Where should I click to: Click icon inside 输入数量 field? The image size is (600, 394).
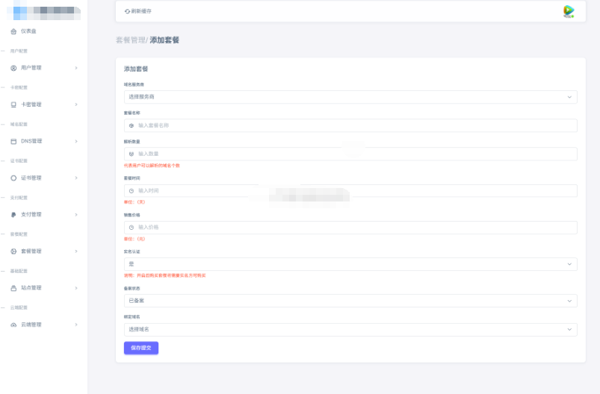click(x=132, y=154)
